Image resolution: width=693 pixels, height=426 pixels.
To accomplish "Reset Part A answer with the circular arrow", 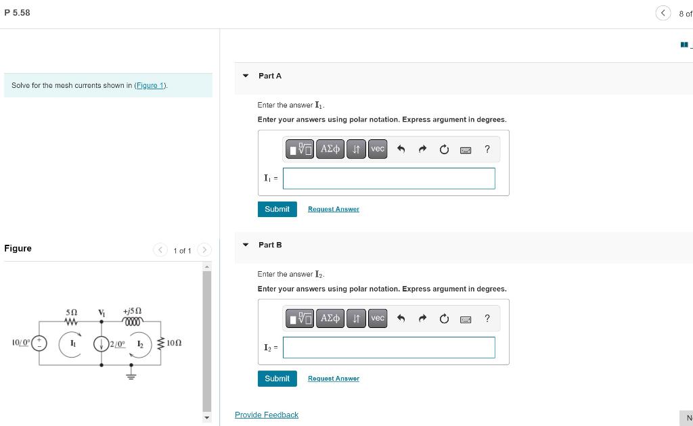I will 444,149.
